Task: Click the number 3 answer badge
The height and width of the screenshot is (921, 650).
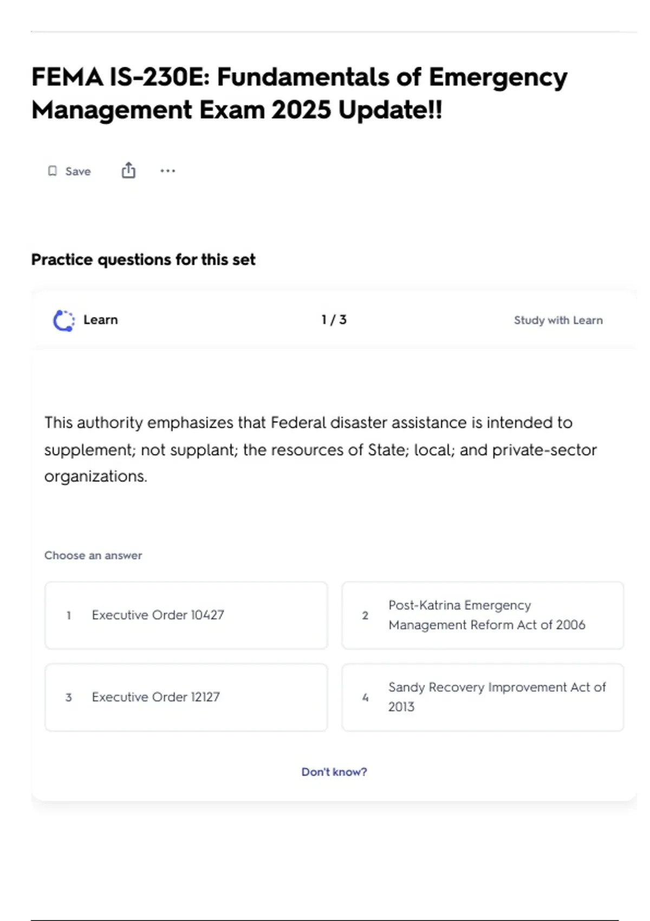Action: tap(69, 697)
